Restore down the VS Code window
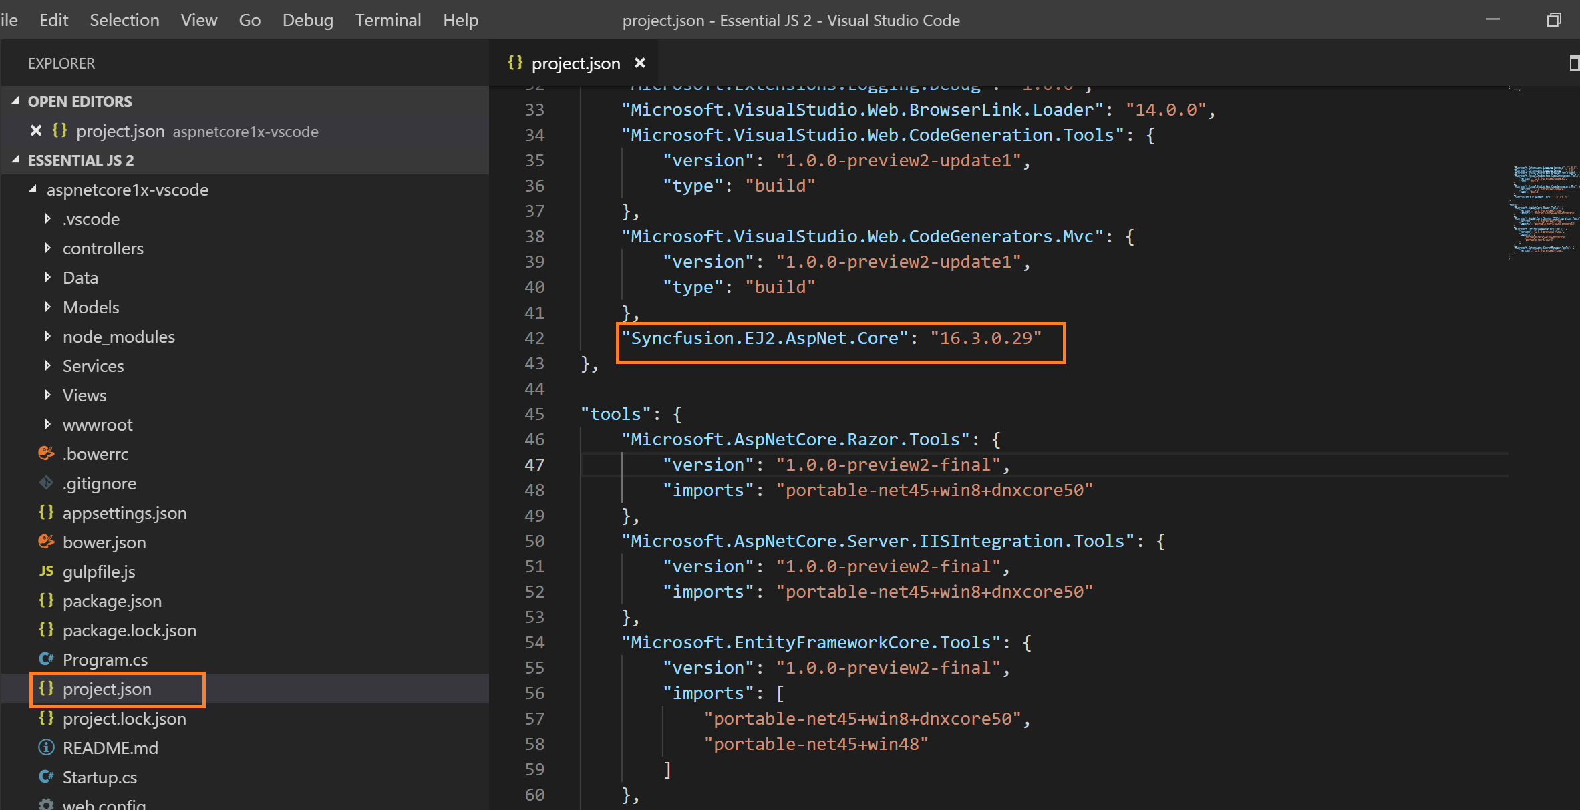1580x810 pixels. 1554,20
